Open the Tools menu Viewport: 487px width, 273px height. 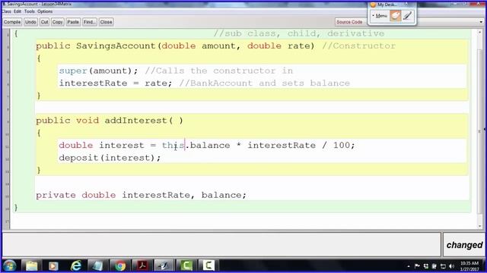tap(30, 11)
